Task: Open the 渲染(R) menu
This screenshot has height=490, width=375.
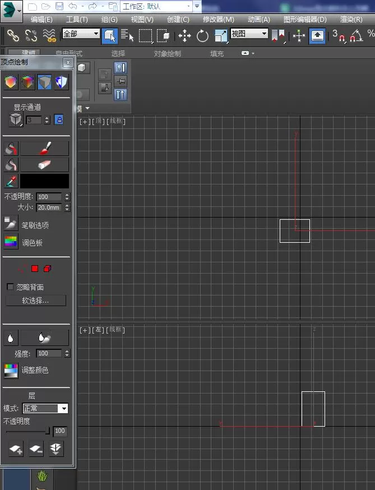Action: pyautogui.click(x=351, y=20)
